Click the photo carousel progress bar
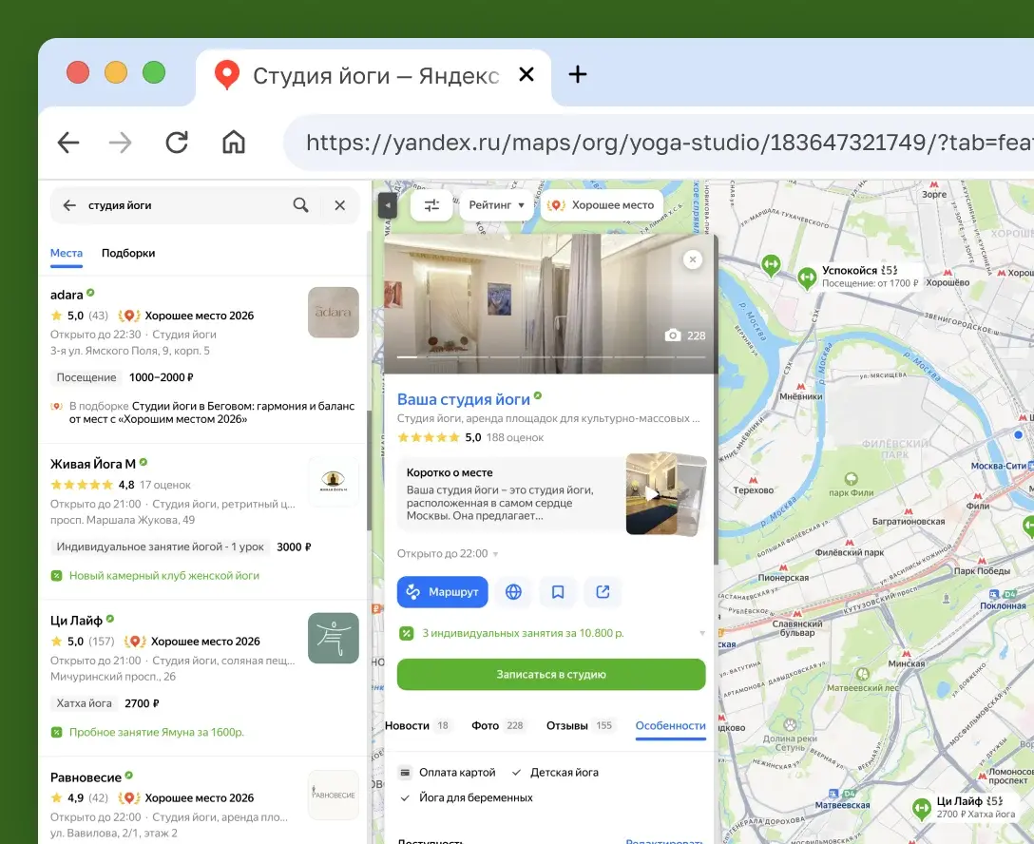1034x844 pixels. (551, 356)
